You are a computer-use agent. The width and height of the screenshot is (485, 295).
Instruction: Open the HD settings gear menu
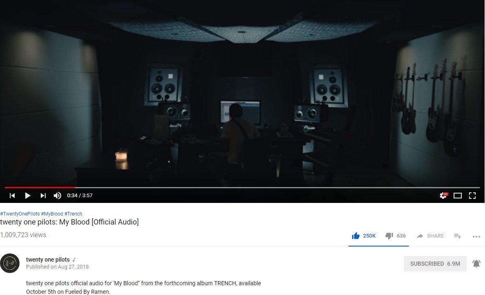(x=443, y=196)
